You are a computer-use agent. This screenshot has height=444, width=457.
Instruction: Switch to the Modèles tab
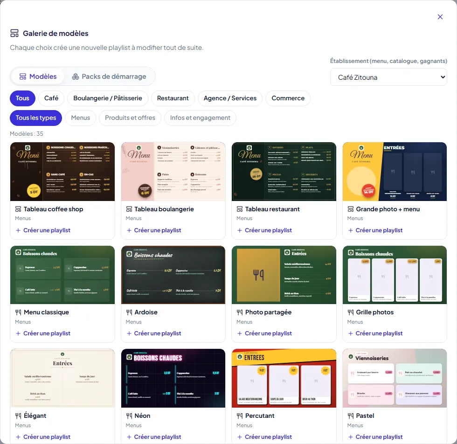[x=38, y=76]
